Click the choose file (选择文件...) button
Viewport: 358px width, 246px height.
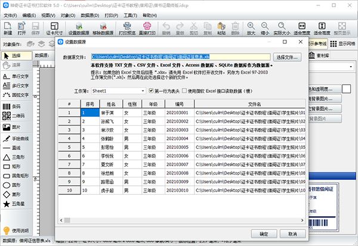[286, 57]
